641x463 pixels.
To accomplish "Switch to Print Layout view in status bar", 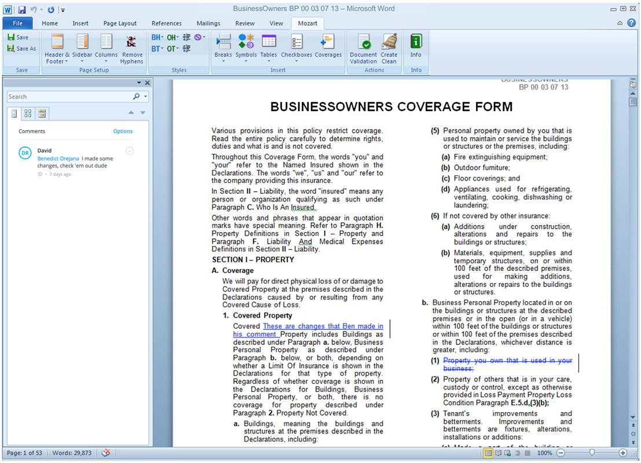I will click(488, 453).
